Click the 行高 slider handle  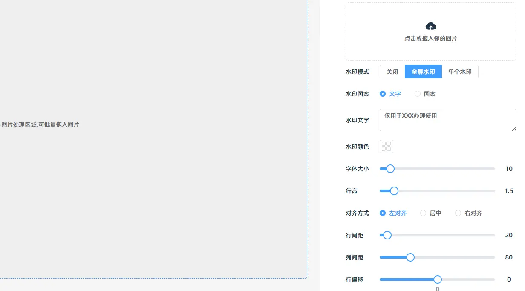[394, 191]
